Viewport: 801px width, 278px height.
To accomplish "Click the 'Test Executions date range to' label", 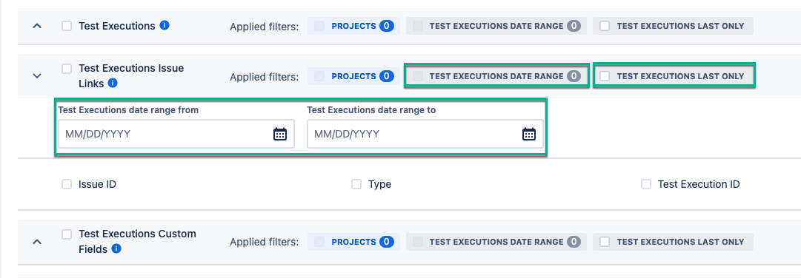I will (371, 109).
